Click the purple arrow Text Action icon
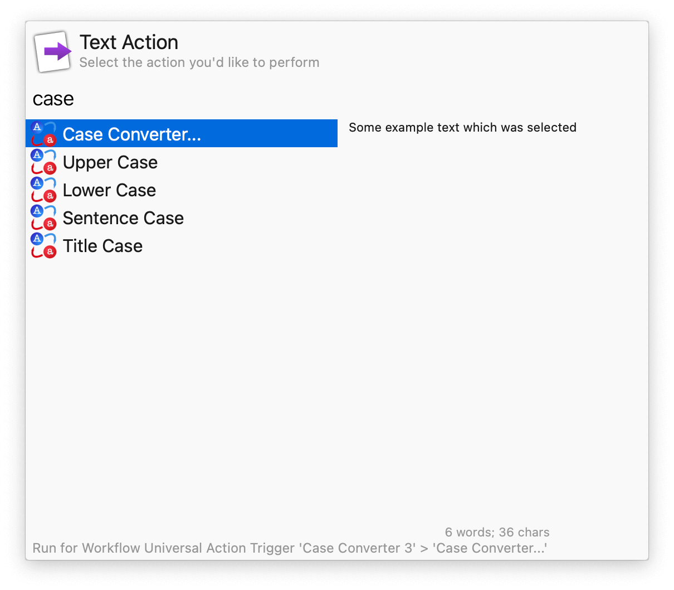The width and height of the screenshot is (674, 590). (x=53, y=51)
